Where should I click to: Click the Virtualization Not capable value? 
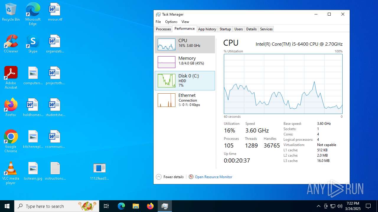click(327, 145)
